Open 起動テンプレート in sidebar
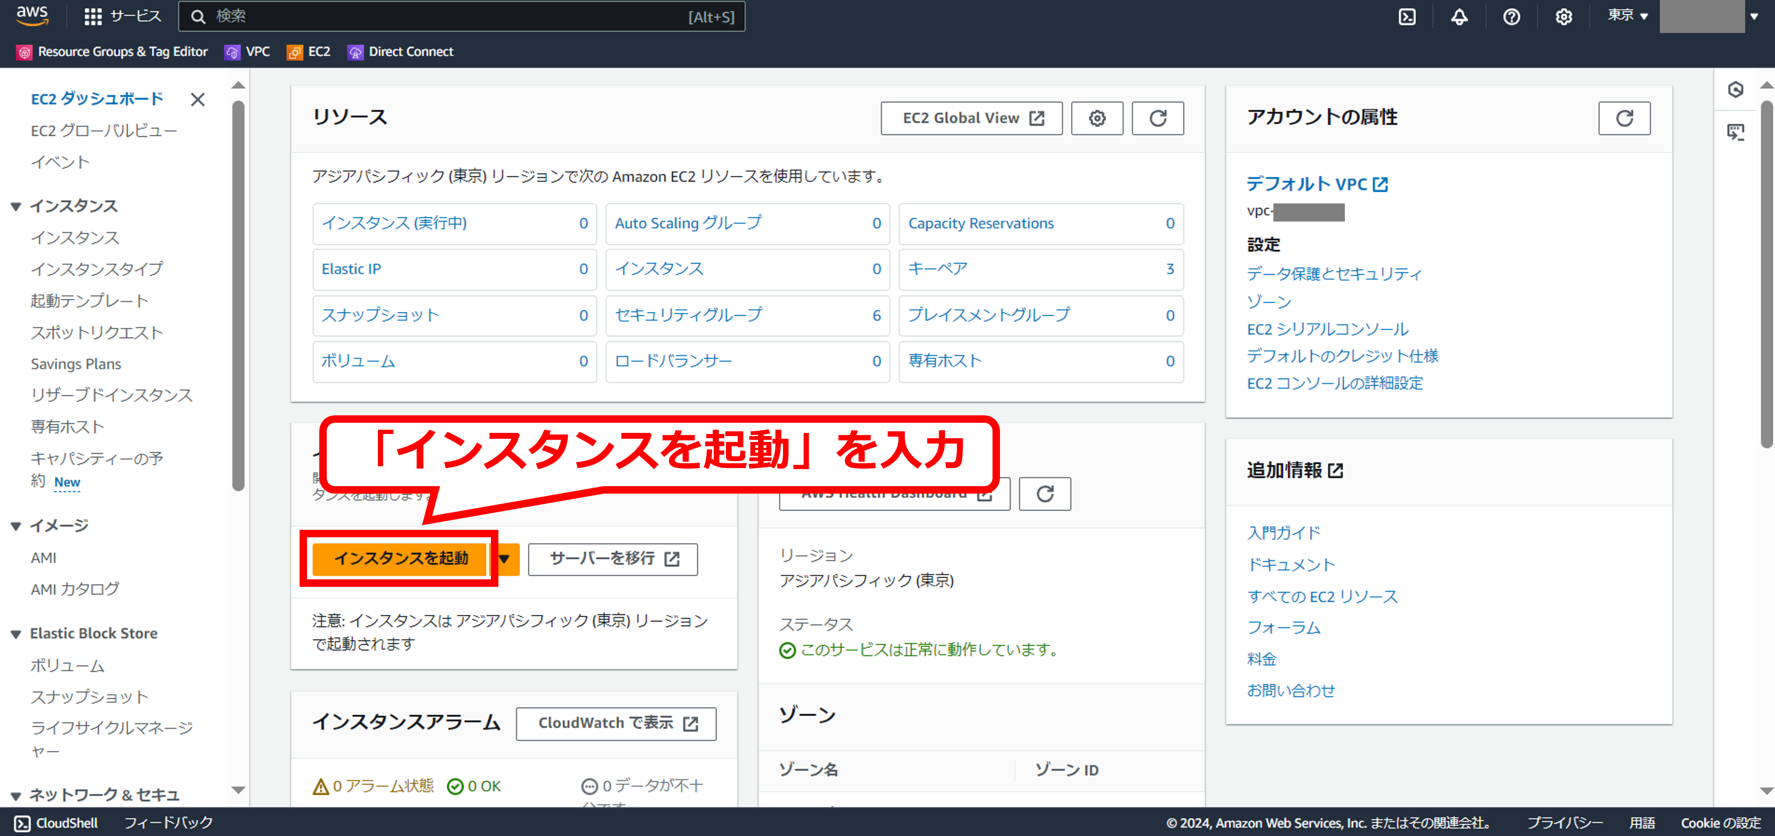The height and width of the screenshot is (836, 1775). [90, 301]
